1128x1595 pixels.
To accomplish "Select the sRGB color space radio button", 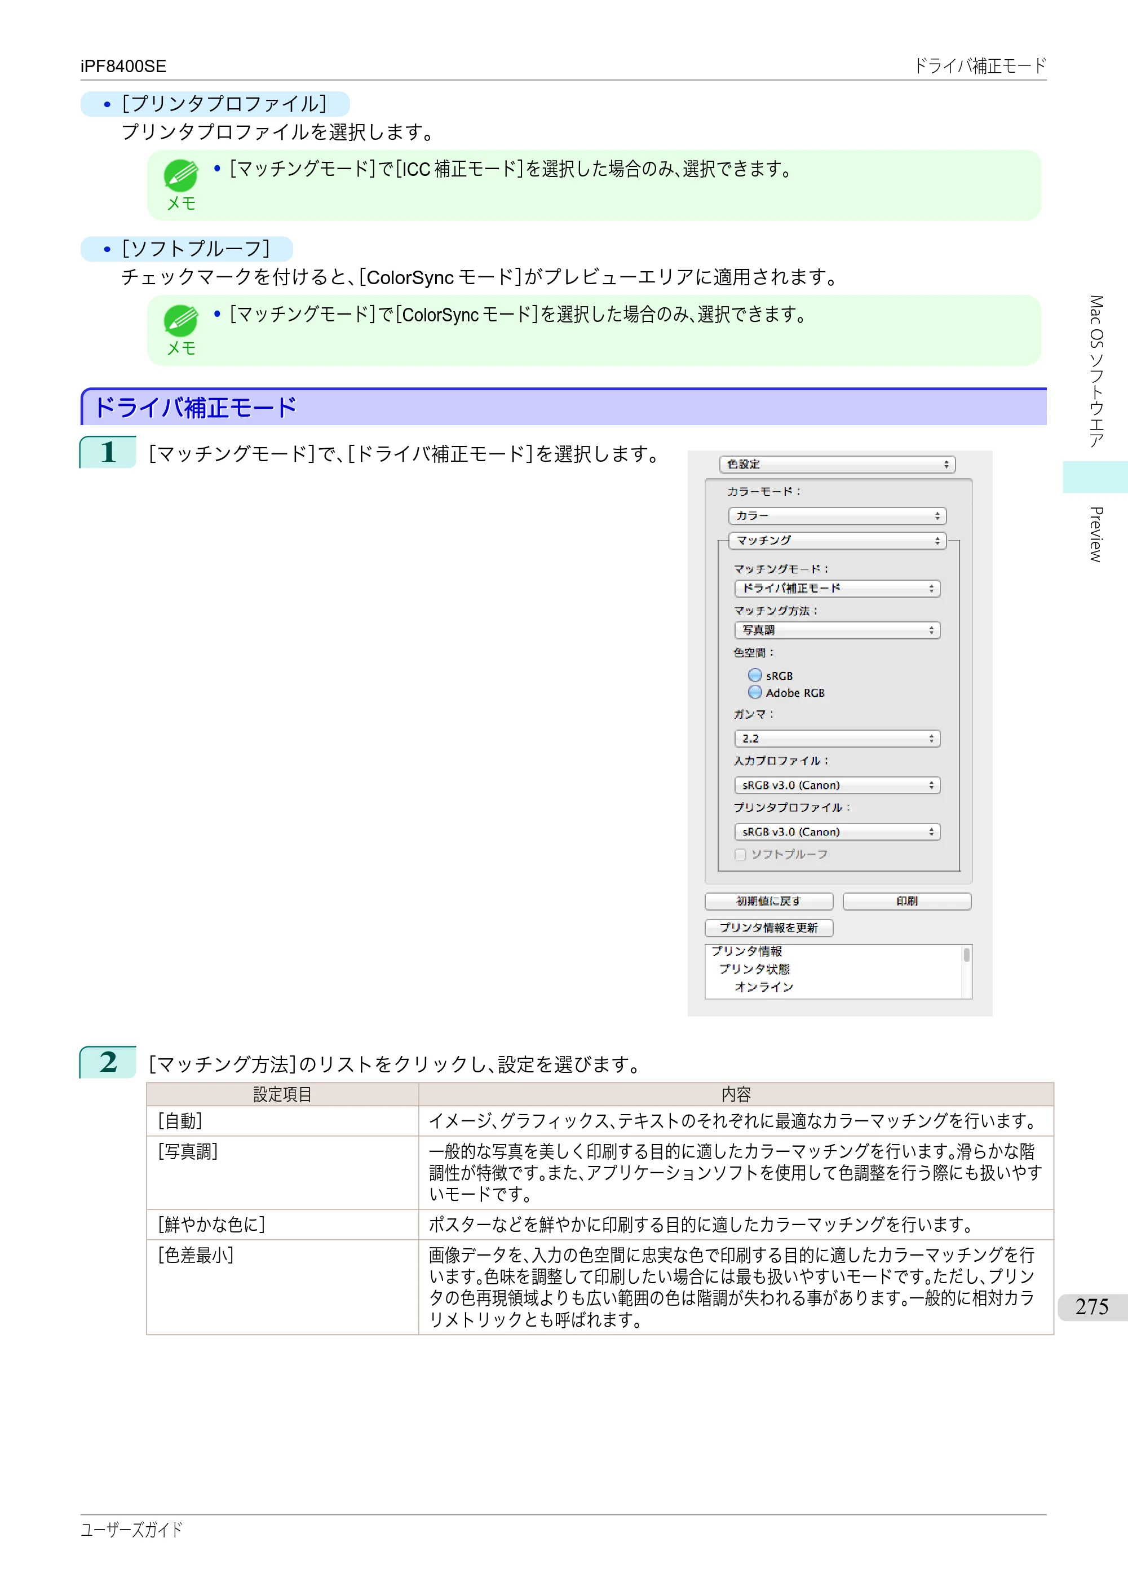I will pos(755,675).
